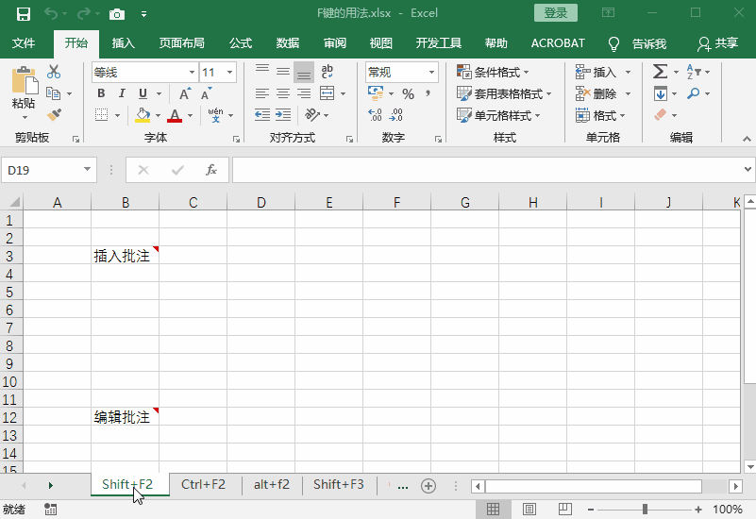Open the 文件 file menu
The width and height of the screenshot is (756, 519).
tap(24, 43)
